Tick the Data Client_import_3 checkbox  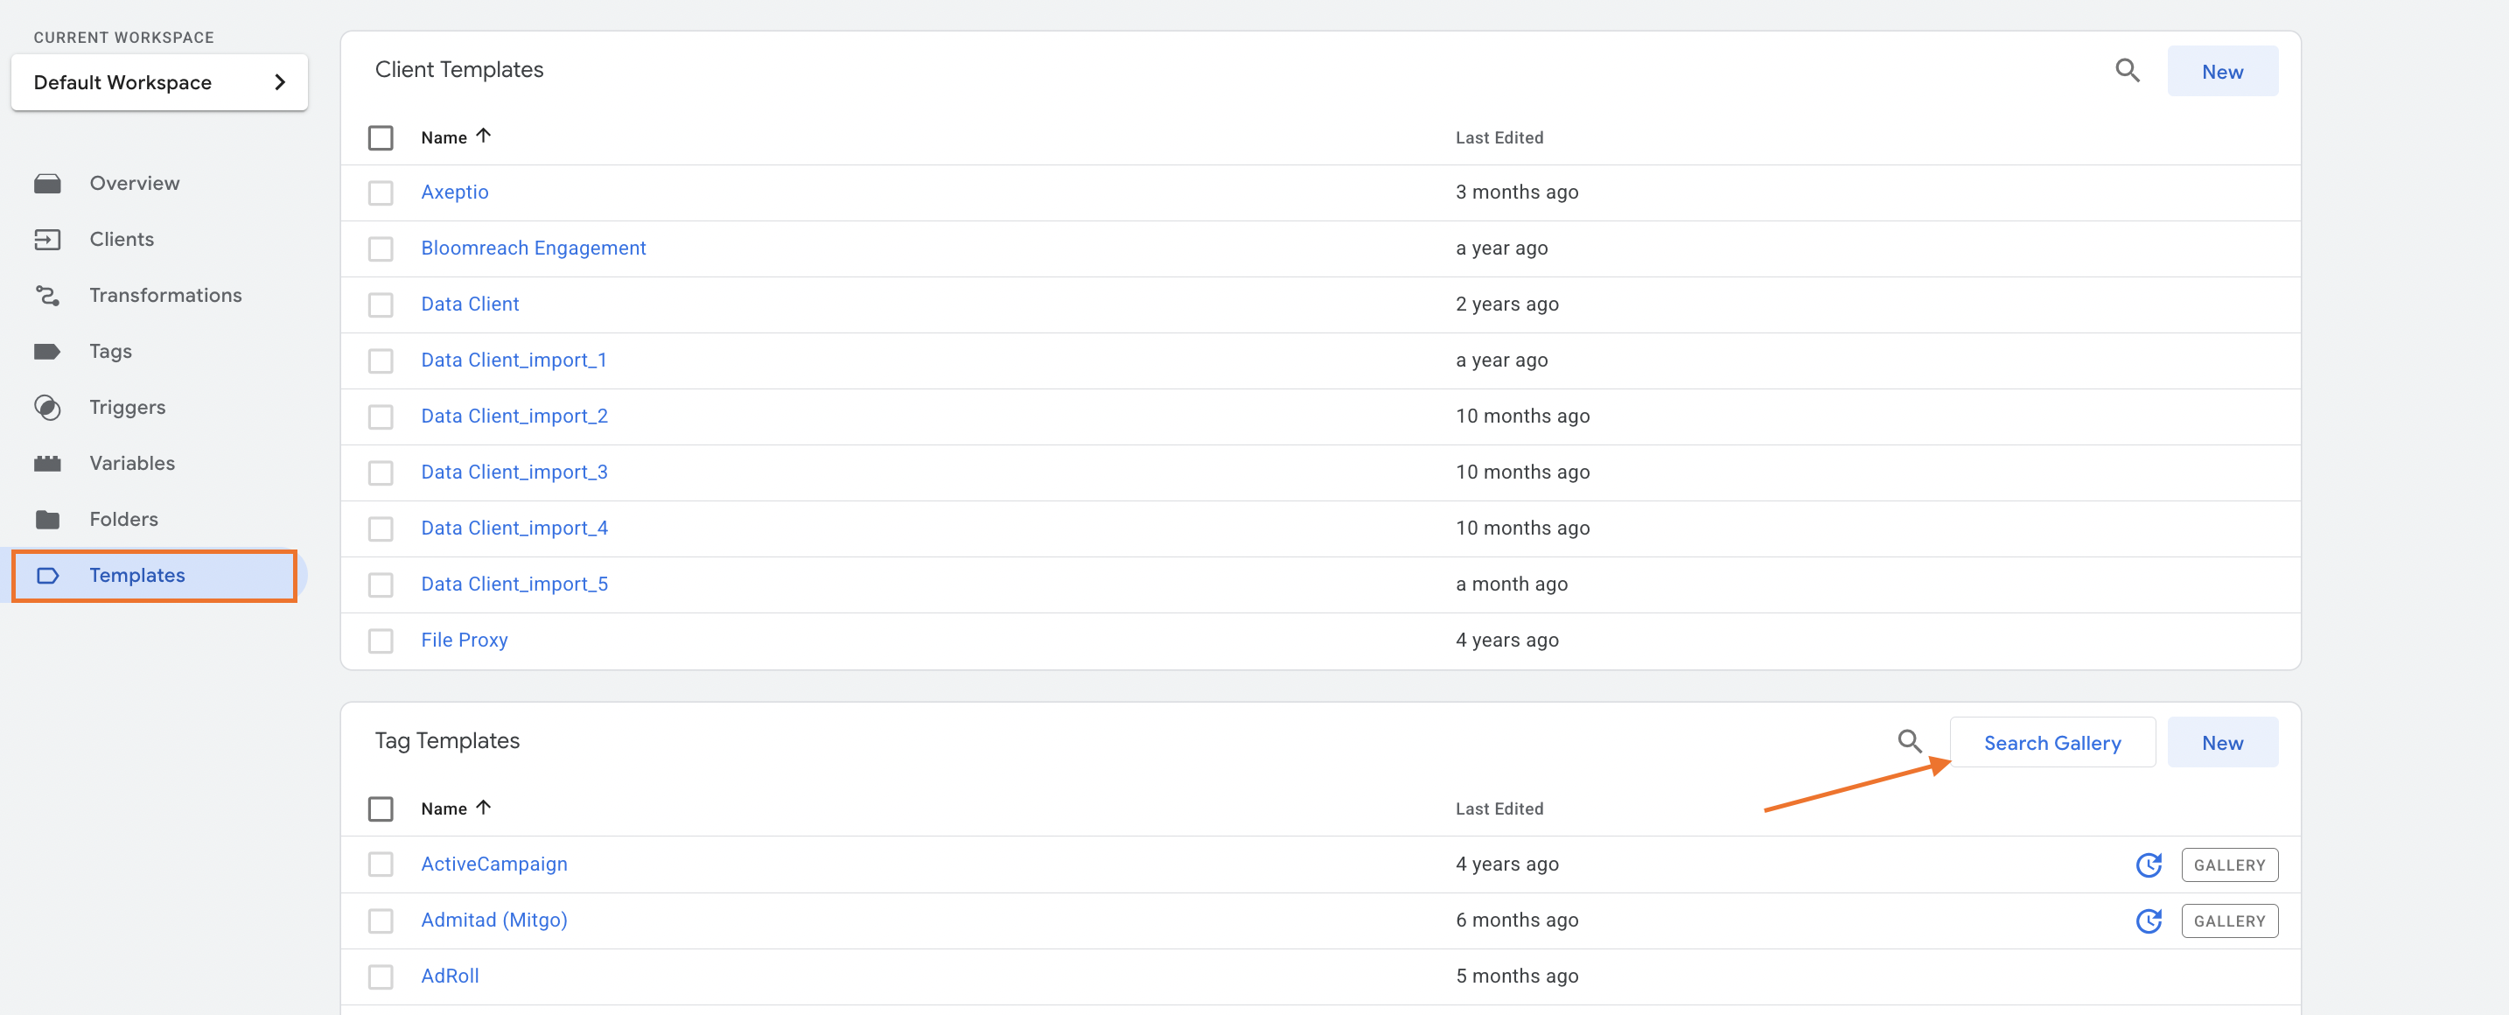tap(381, 472)
